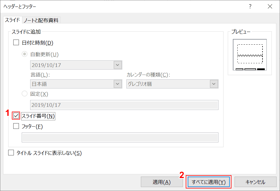Choose the 固定 radio button

tap(25, 94)
